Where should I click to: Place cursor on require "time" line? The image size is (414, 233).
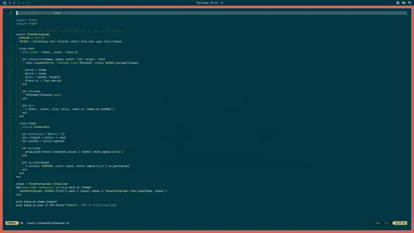coord(27,23)
